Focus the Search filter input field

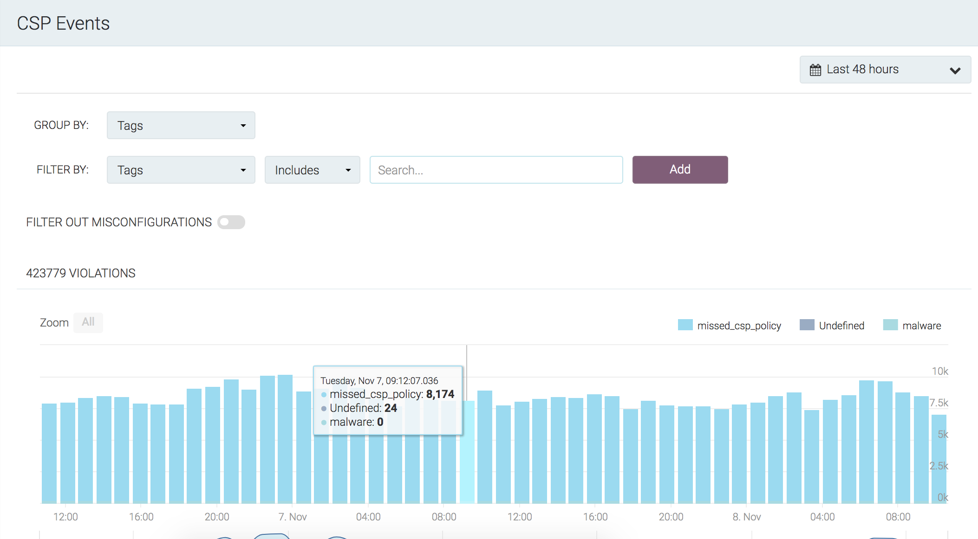pyautogui.click(x=496, y=170)
